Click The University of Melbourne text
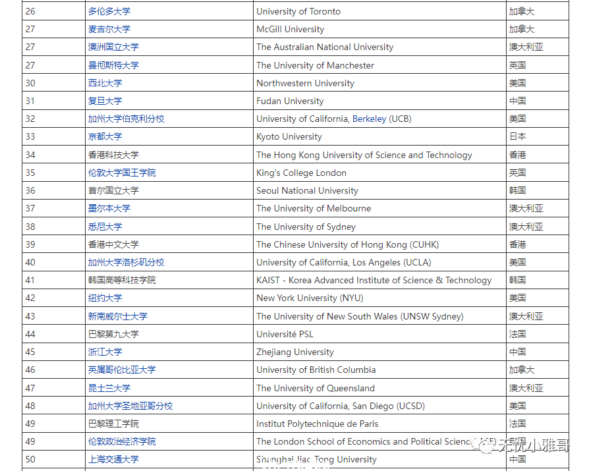 [x=314, y=208]
